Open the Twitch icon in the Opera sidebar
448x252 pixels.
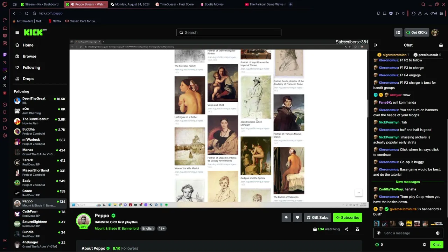(5, 55)
